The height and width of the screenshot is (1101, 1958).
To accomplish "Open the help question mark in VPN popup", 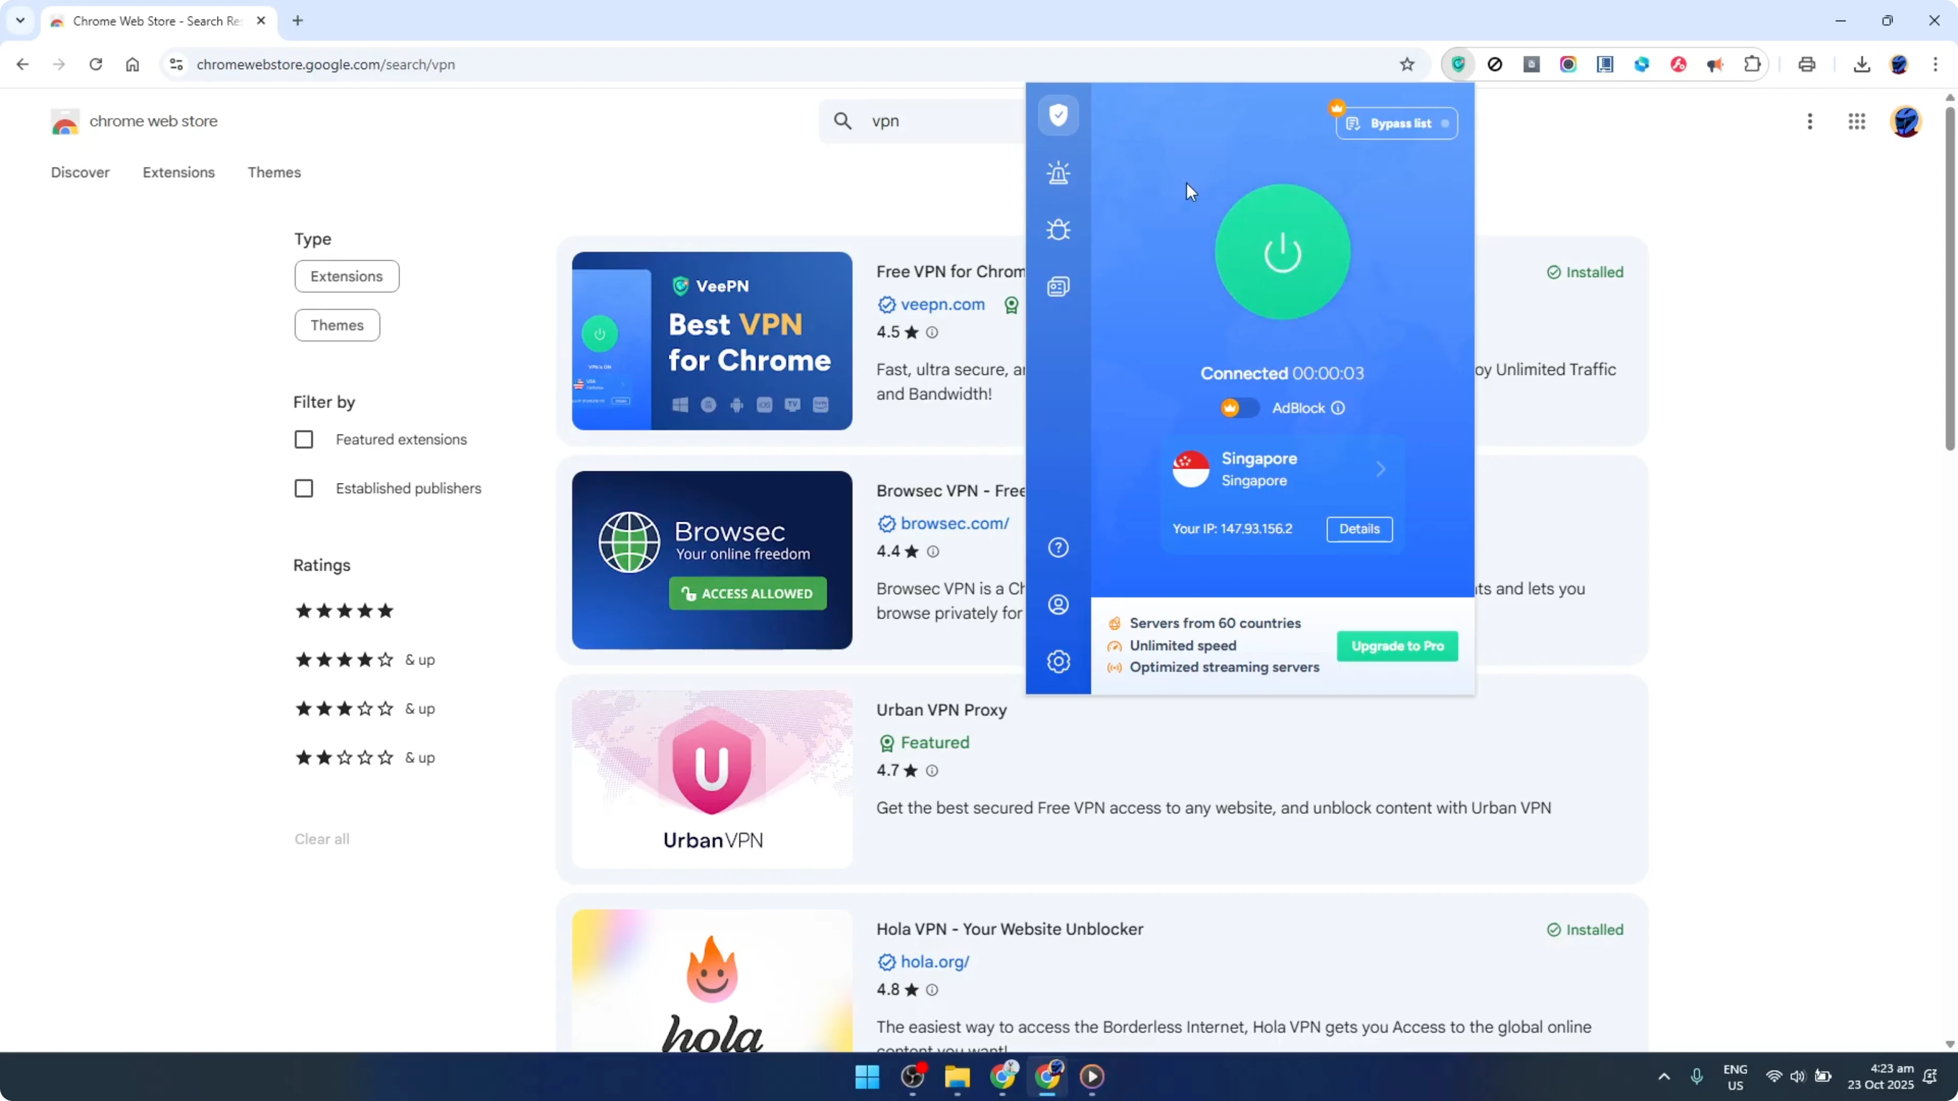I will click(x=1058, y=547).
